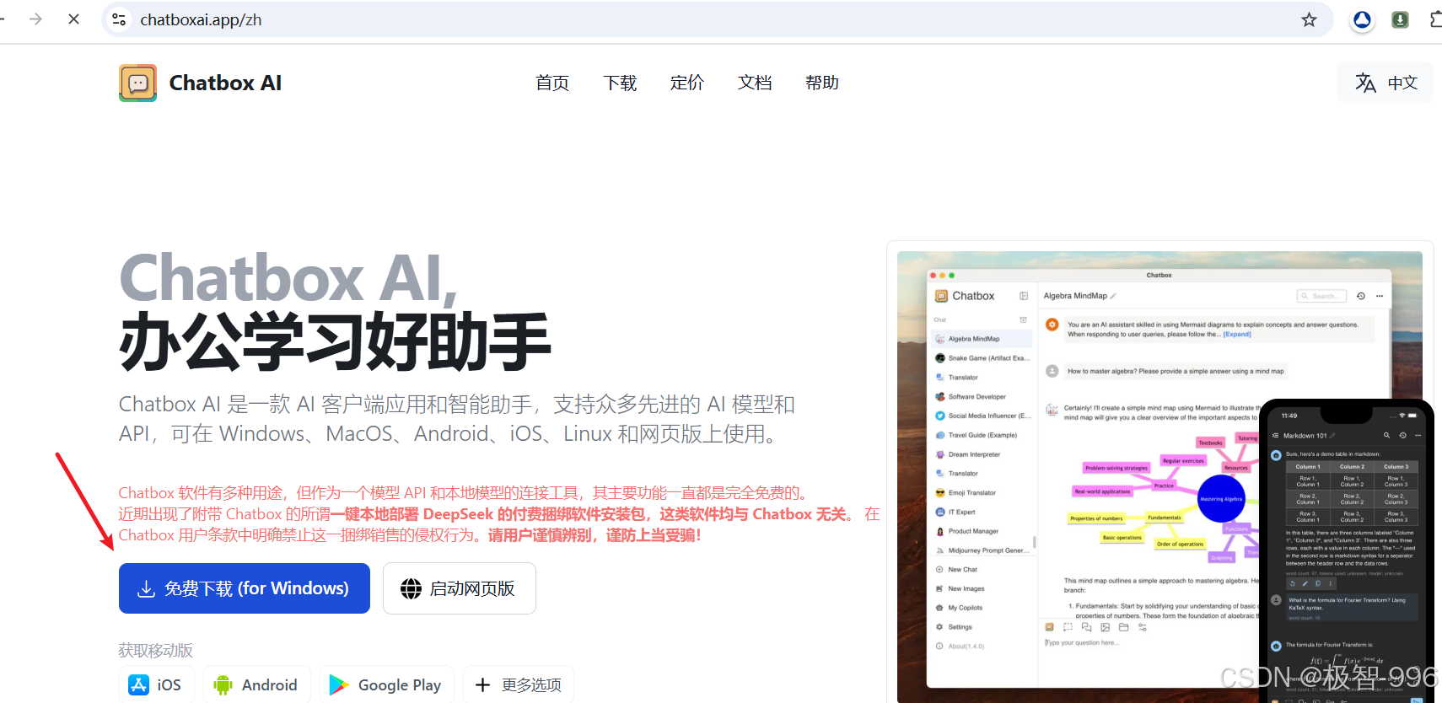The width and height of the screenshot is (1442, 703).
Task: Stop page loading with the X button
Action: 74,19
